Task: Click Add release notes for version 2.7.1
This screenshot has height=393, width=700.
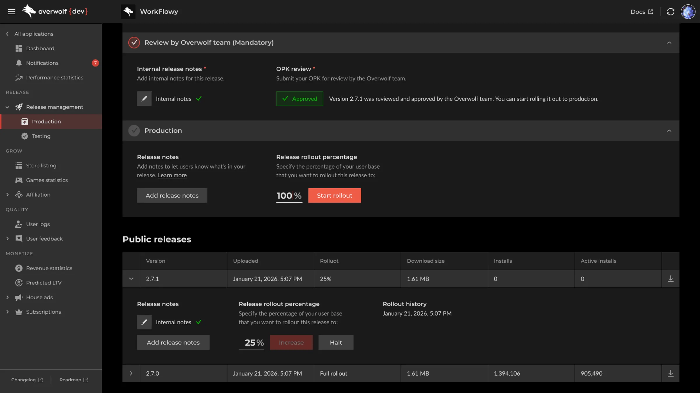Action: point(173,342)
